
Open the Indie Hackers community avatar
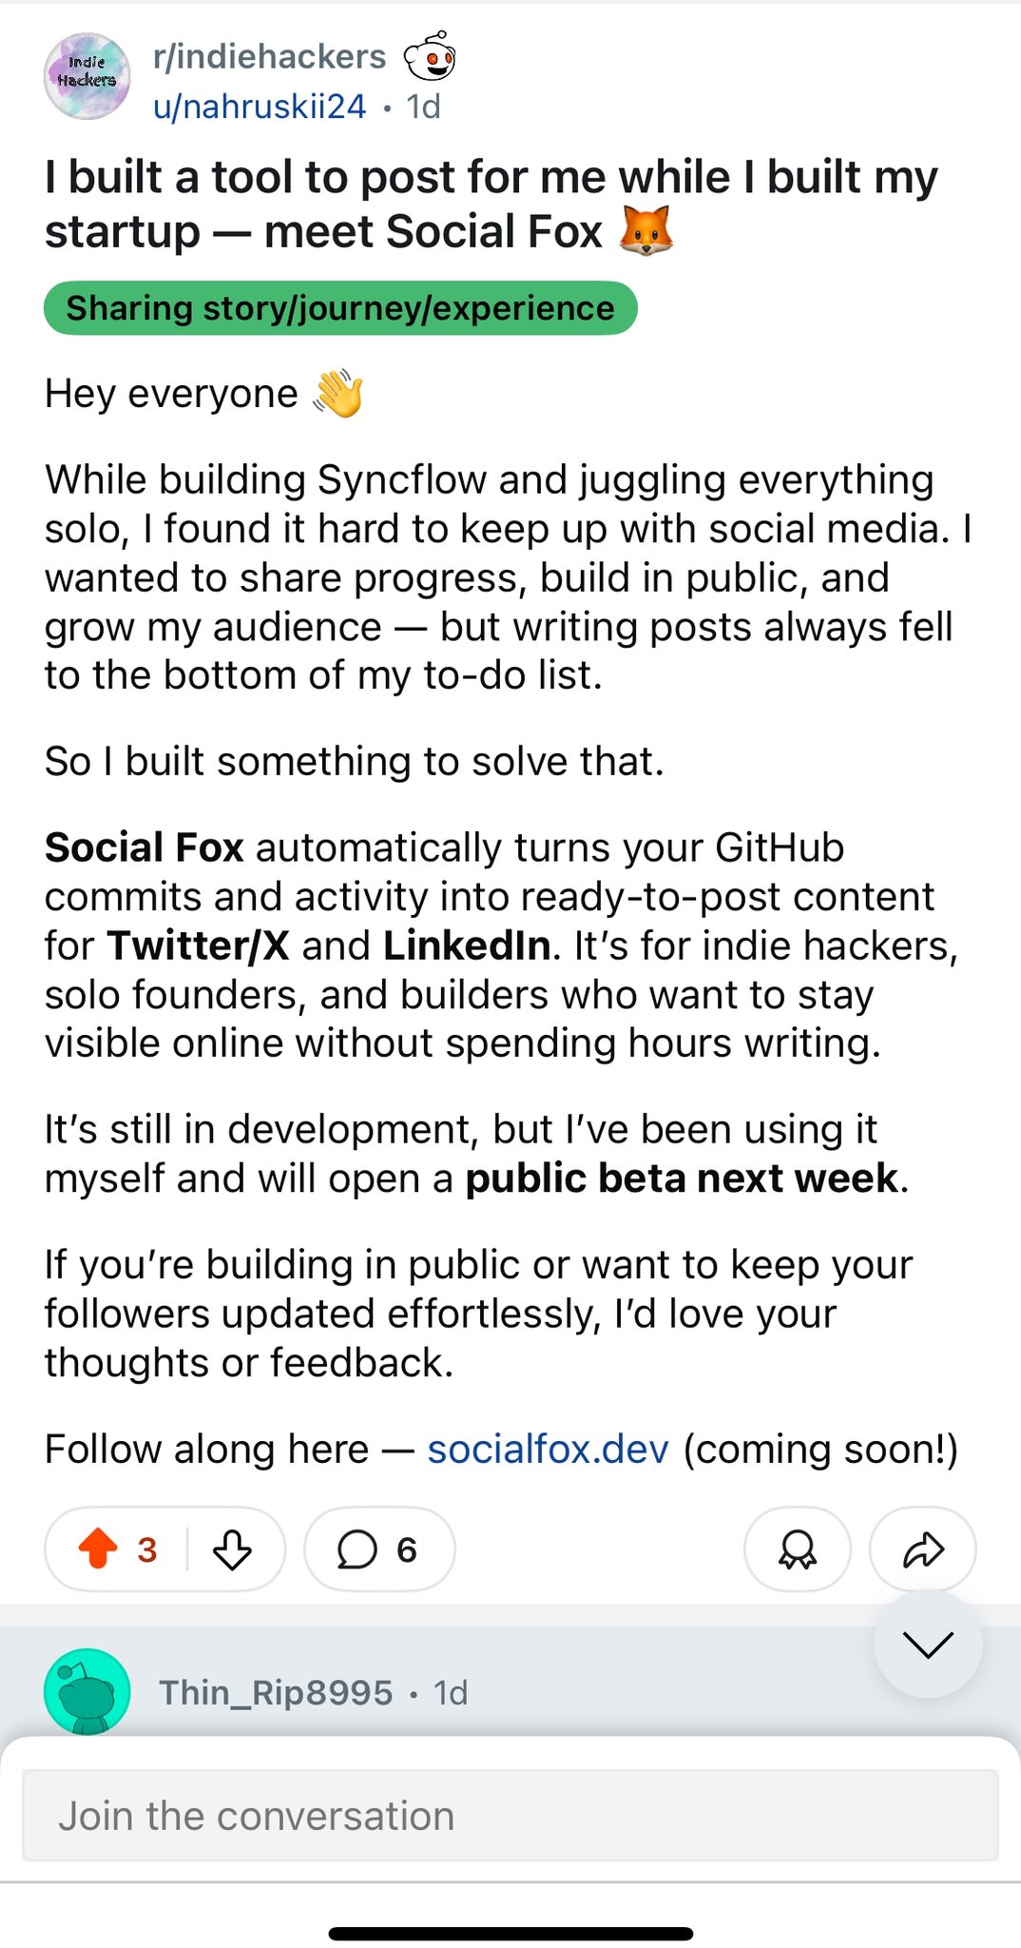pyautogui.click(x=87, y=76)
